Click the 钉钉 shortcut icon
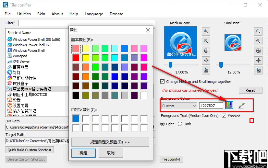 tap(10, 73)
